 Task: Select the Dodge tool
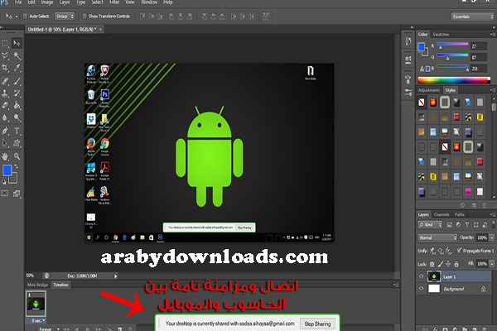[x=17, y=118]
